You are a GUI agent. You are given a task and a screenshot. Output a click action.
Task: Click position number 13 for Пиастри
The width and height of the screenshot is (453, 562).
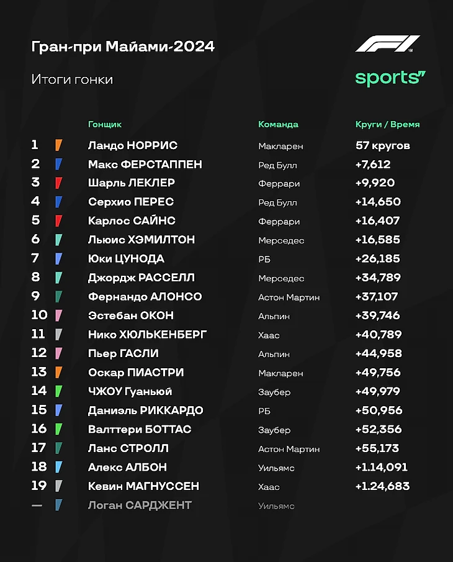click(38, 373)
